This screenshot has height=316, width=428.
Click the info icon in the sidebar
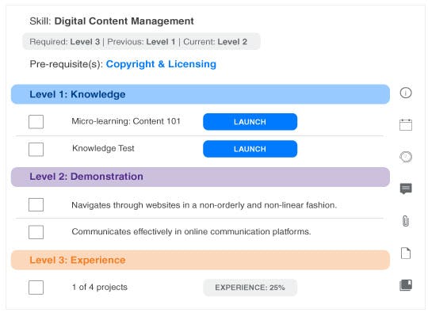(406, 93)
